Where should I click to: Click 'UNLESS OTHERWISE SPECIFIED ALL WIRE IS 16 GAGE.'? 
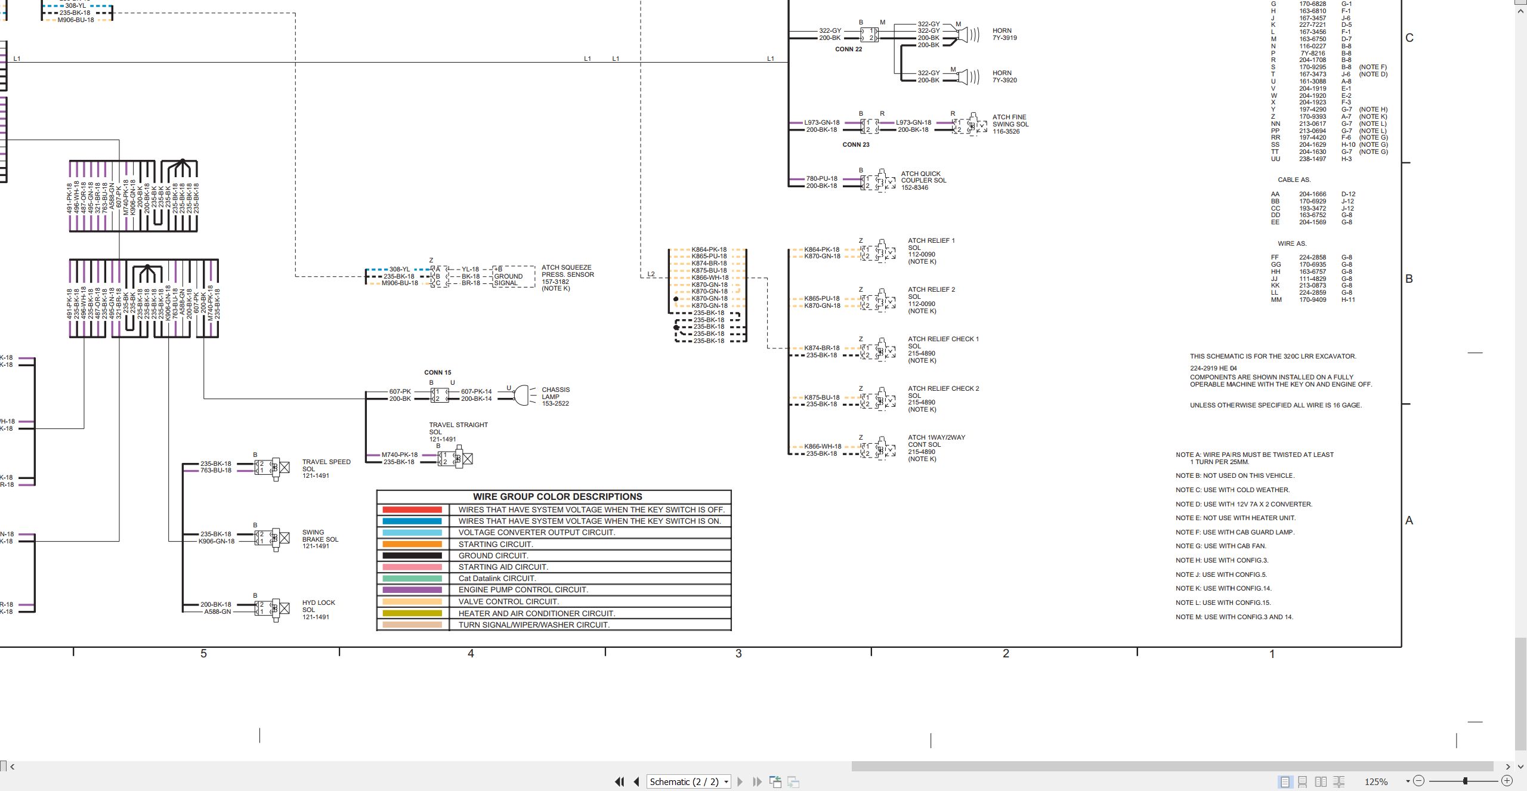point(1276,406)
